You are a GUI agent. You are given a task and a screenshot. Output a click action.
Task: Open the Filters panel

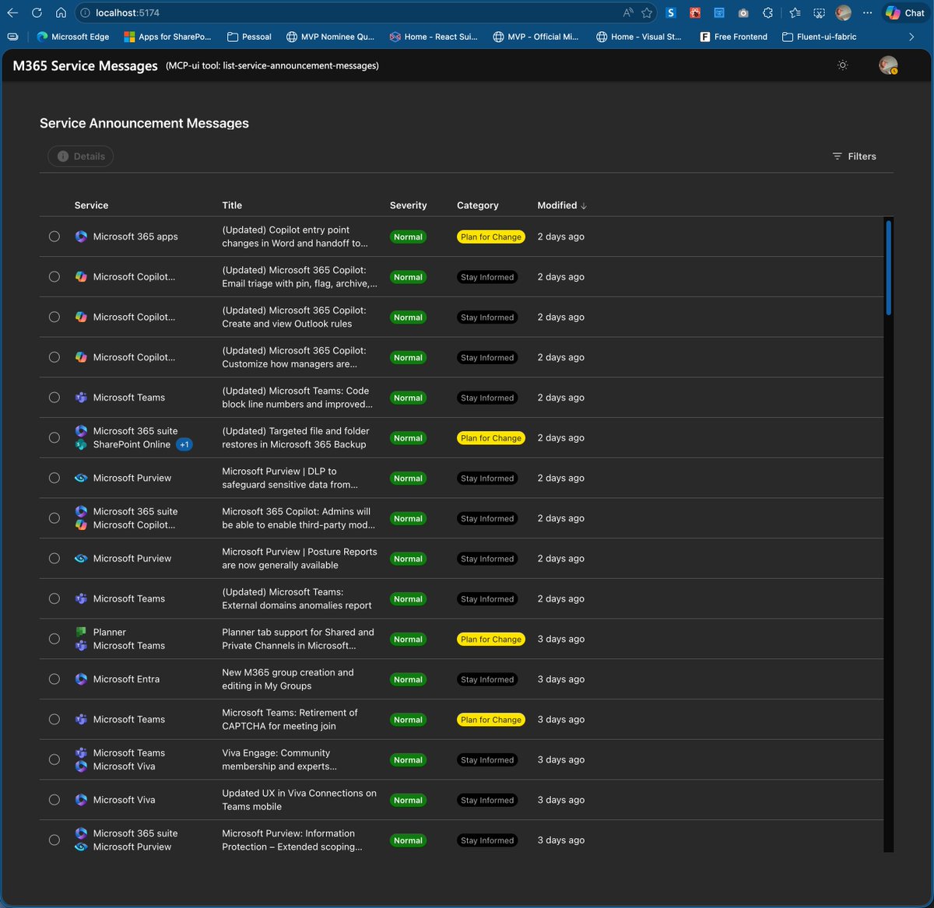(854, 156)
